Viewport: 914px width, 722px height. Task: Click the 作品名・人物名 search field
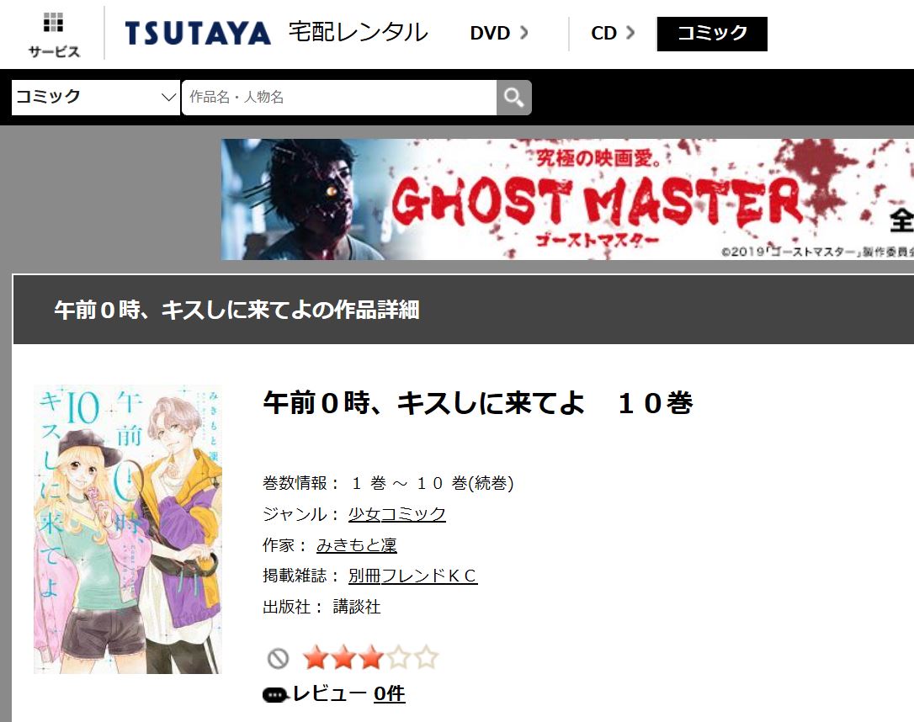(339, 98)
